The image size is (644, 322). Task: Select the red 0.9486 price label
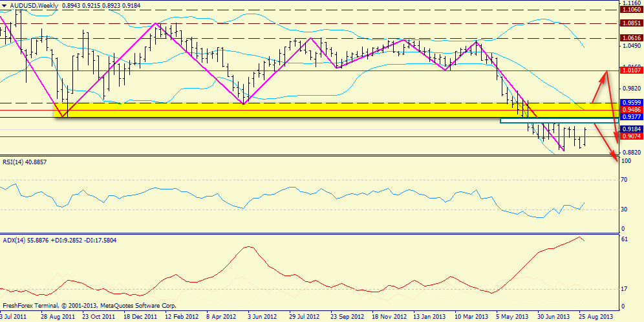[630, 110]
